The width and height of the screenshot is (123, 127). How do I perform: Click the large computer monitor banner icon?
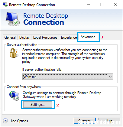click(x=13, y=19)
